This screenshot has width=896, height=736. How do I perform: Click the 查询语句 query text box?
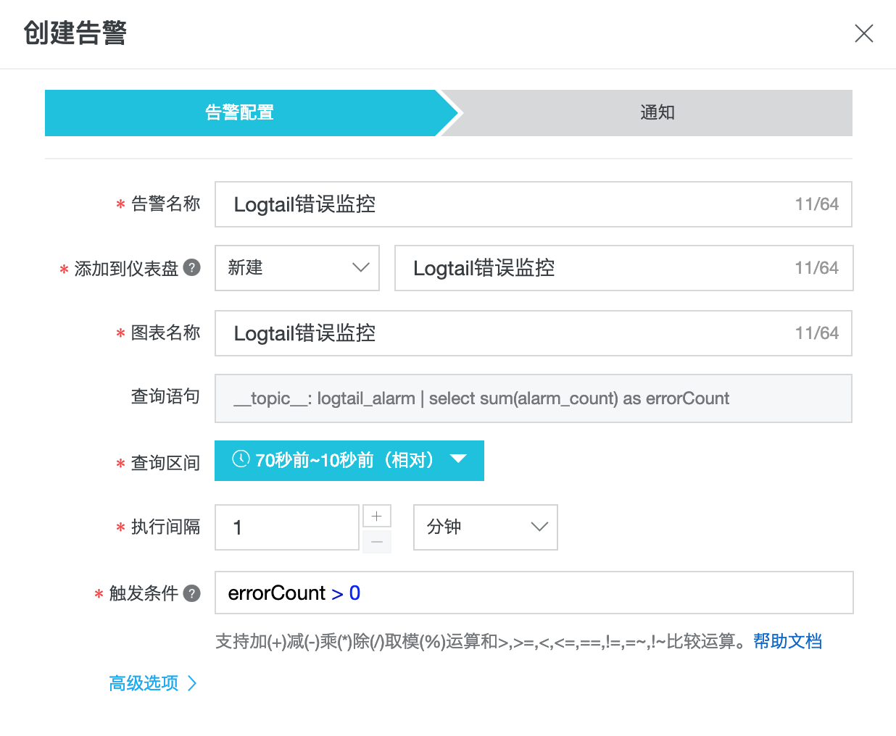click(533, 398)
